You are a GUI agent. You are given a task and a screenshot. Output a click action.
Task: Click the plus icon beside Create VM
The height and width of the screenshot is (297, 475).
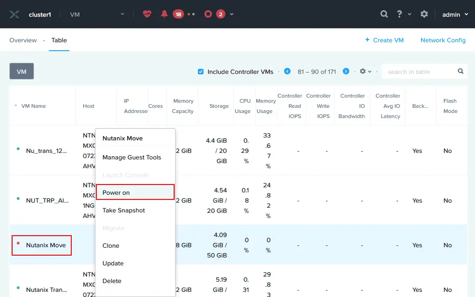click(367, 40)
